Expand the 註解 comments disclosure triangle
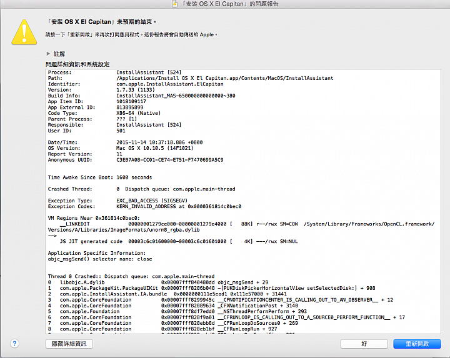The width and height of the screenshot is (450, 358). click(x=48, y=54)
